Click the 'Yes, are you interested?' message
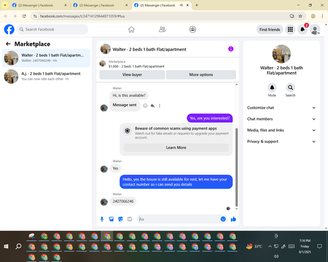 click(210, 119)
